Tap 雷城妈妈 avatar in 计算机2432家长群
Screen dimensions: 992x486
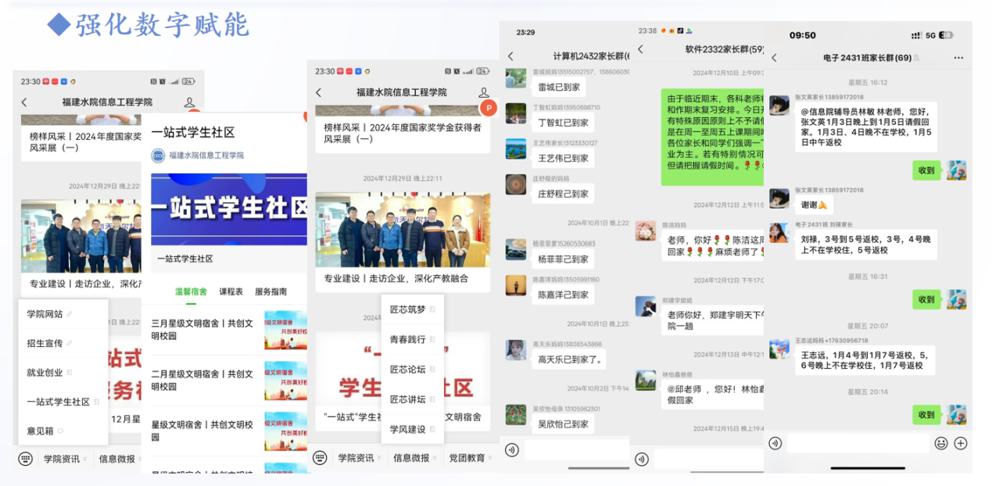point(516,78)
